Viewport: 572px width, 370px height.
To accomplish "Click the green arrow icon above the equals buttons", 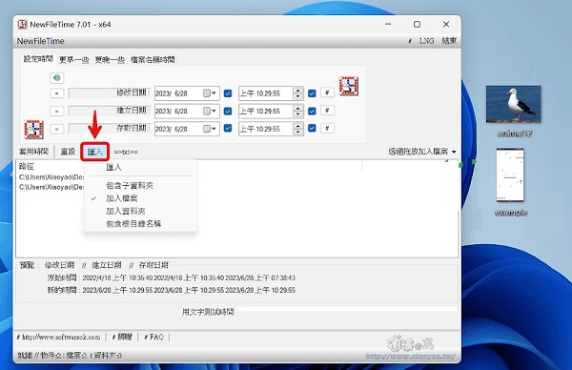I will click(x=56, y=78).
